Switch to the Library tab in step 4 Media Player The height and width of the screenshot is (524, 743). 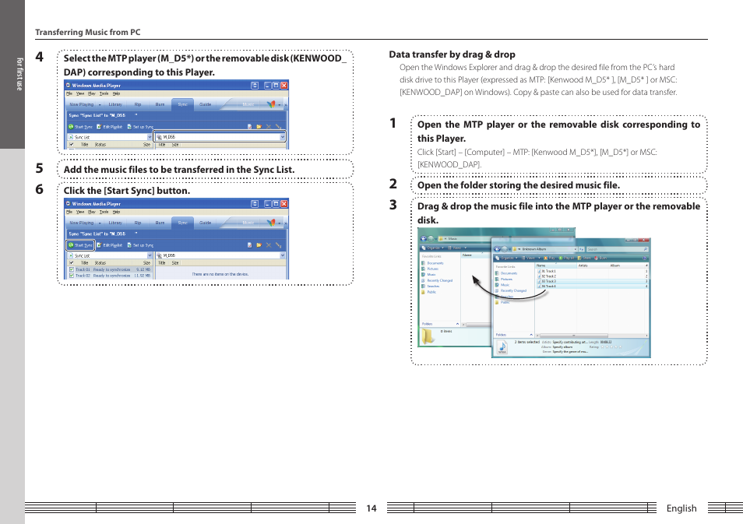pyautogui.click(x=115, y=104)
